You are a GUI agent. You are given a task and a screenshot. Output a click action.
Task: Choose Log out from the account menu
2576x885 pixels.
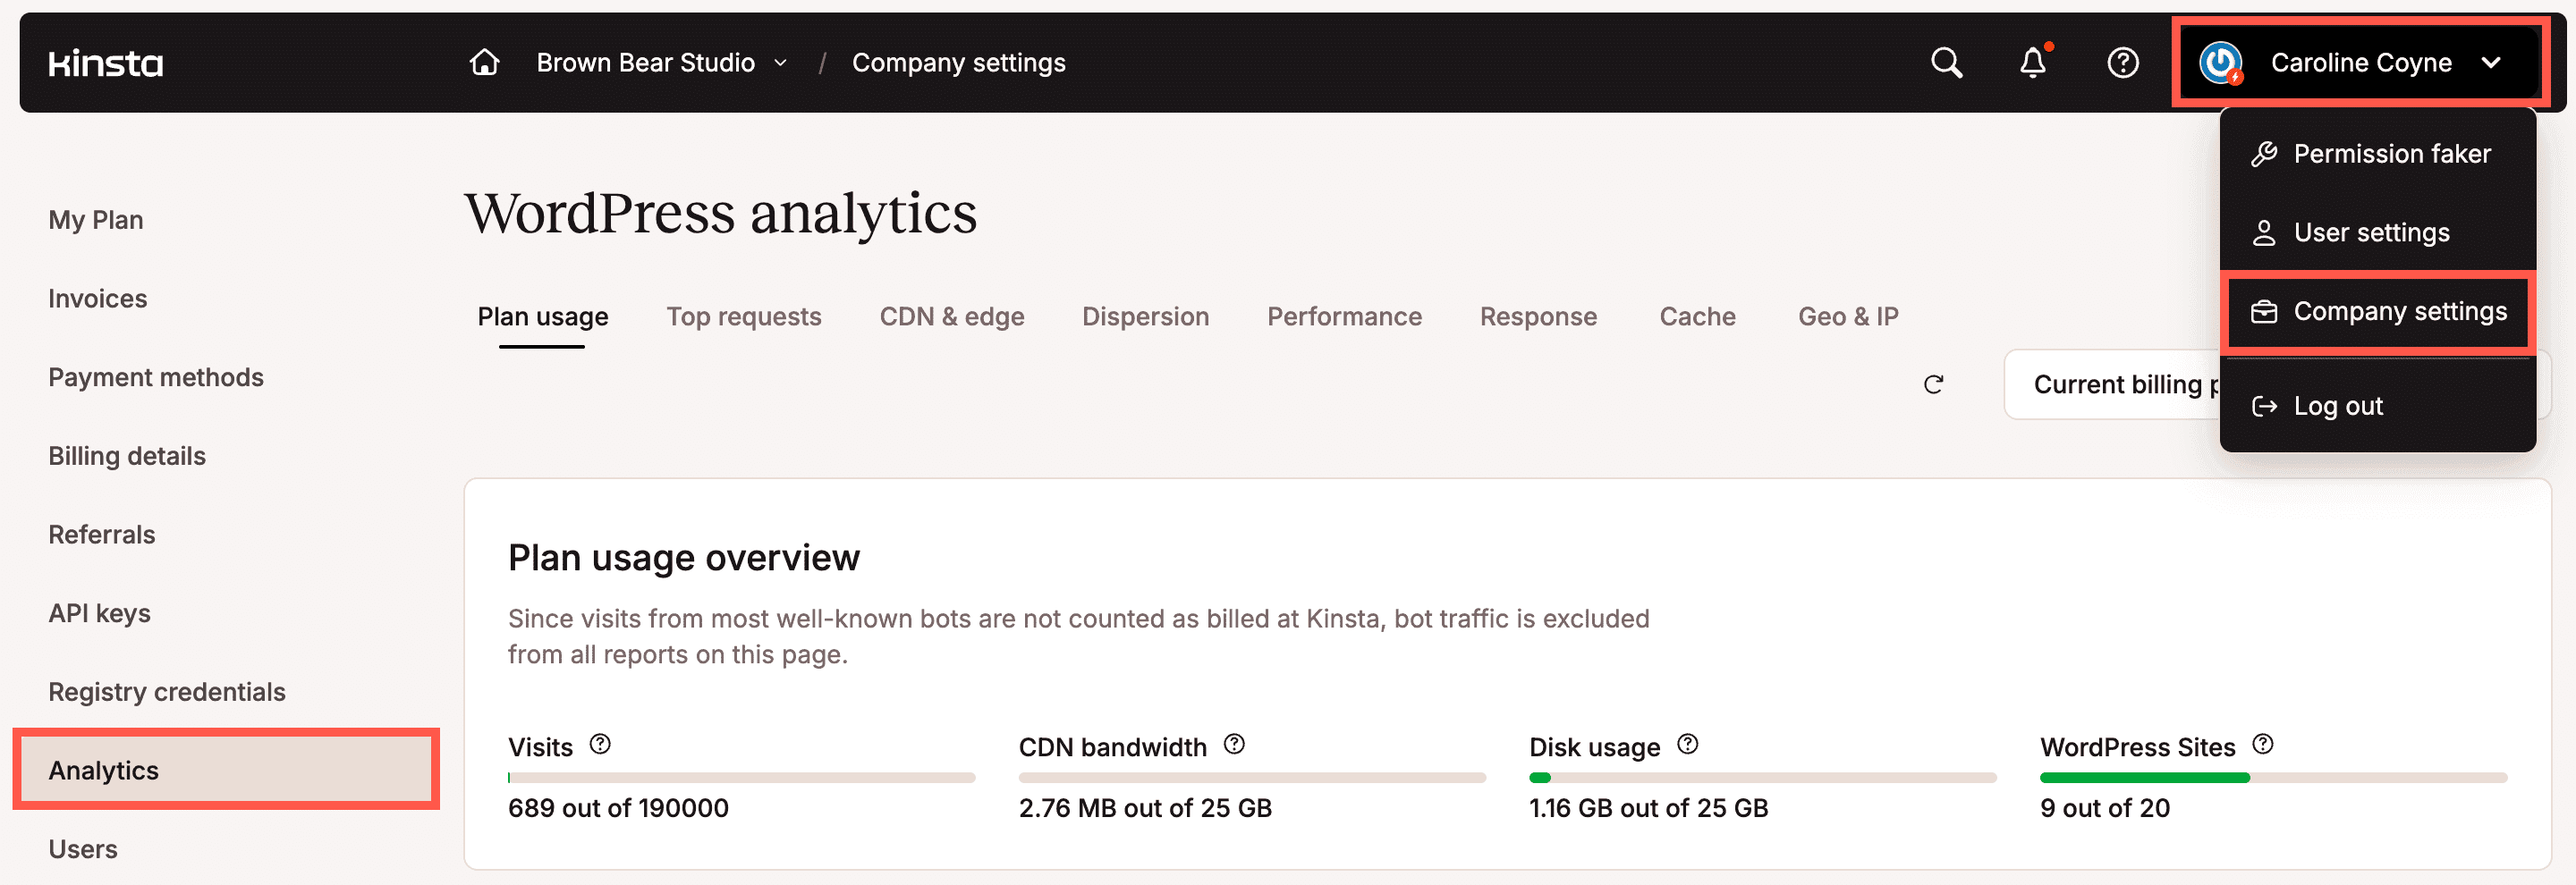point(2337,406)
